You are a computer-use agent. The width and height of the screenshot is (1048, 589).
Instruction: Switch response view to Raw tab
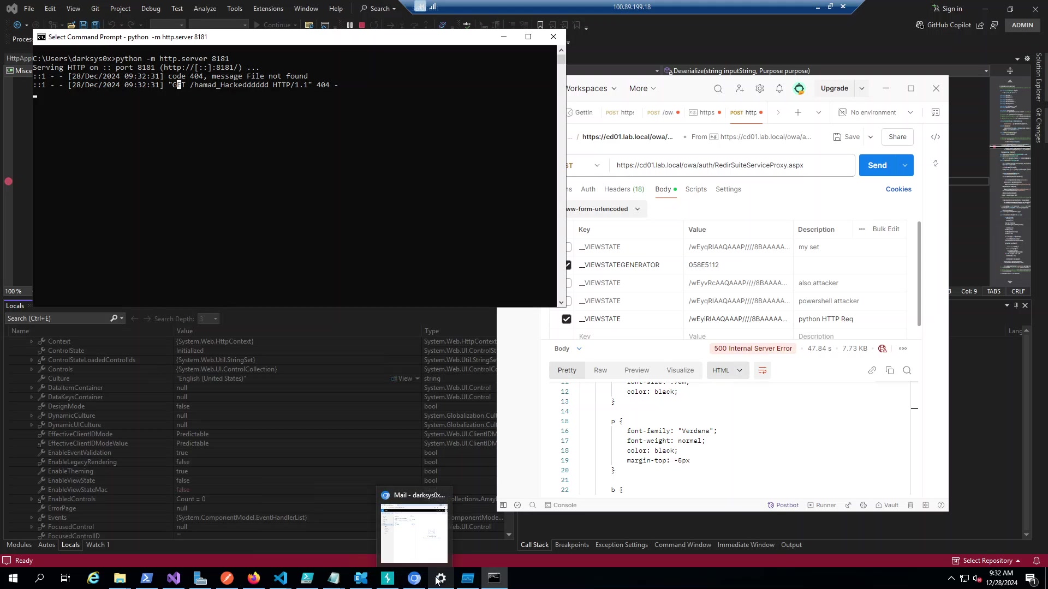[x=600, y=370]
